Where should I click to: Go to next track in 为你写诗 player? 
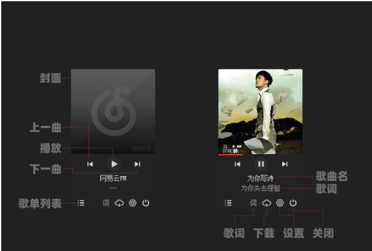click(x=285, y=164)
